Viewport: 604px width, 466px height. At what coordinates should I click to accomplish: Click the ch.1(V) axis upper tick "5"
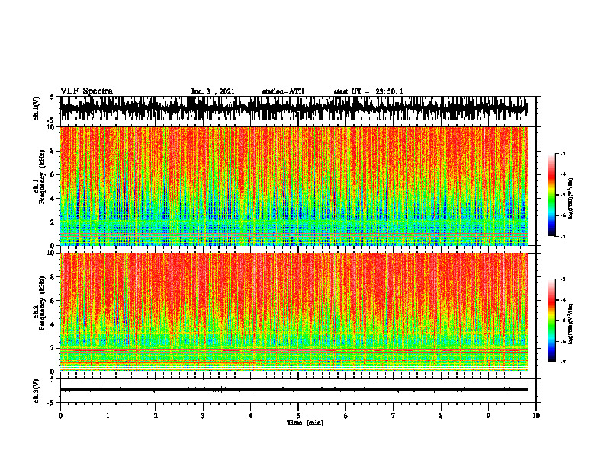52,97
